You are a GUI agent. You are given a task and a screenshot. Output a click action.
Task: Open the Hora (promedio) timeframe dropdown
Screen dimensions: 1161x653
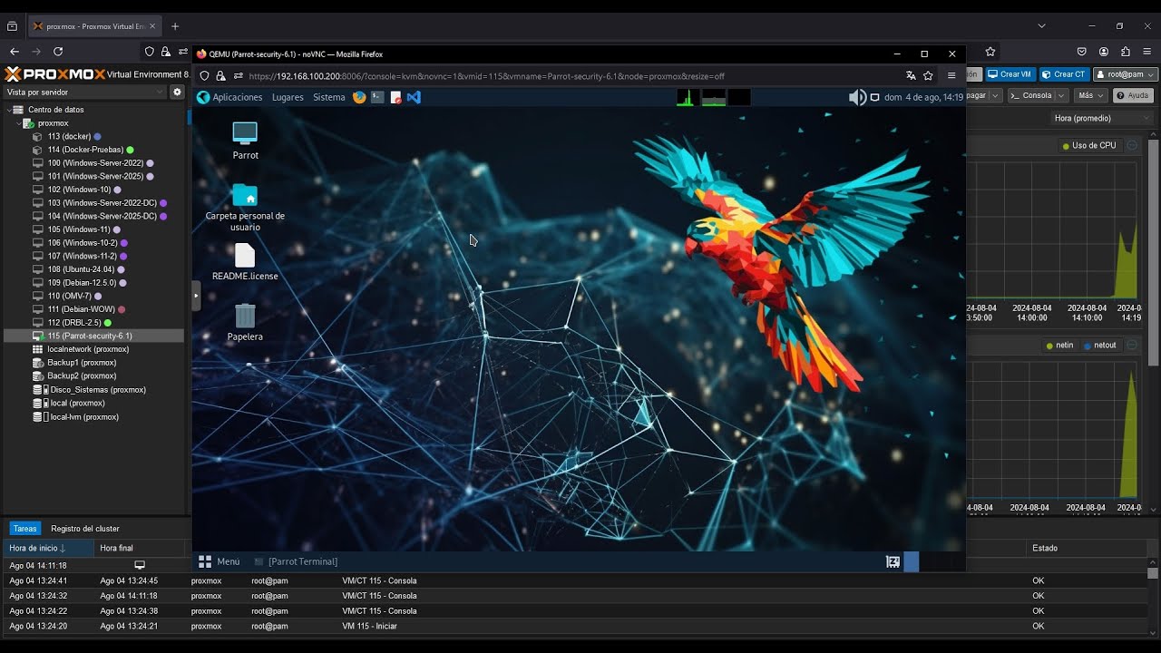pyautogui.click(x=1101, y=118)
